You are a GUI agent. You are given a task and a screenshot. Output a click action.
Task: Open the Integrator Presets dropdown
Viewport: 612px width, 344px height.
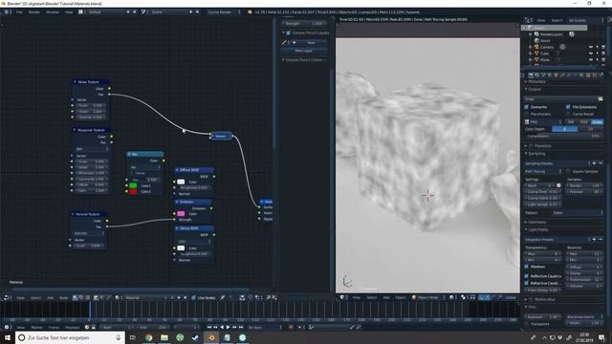click(557, 240)
